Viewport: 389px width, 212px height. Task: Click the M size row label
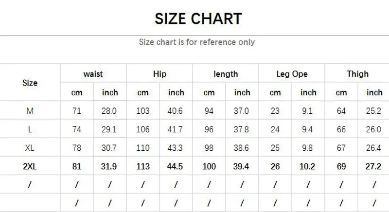tap(30, 110)
